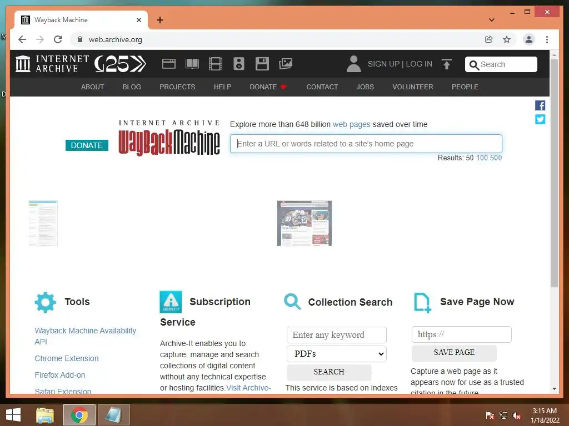Click the Collection Search magnifier icon
The image size is (569, 426).
pyautogui.click(x=292, y=301)
